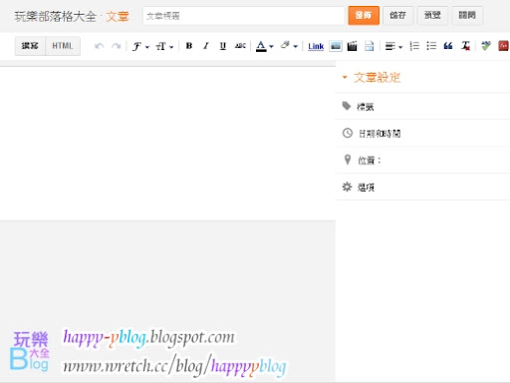
Task: Apply numbered list formatting
Action: click(414, 46)
